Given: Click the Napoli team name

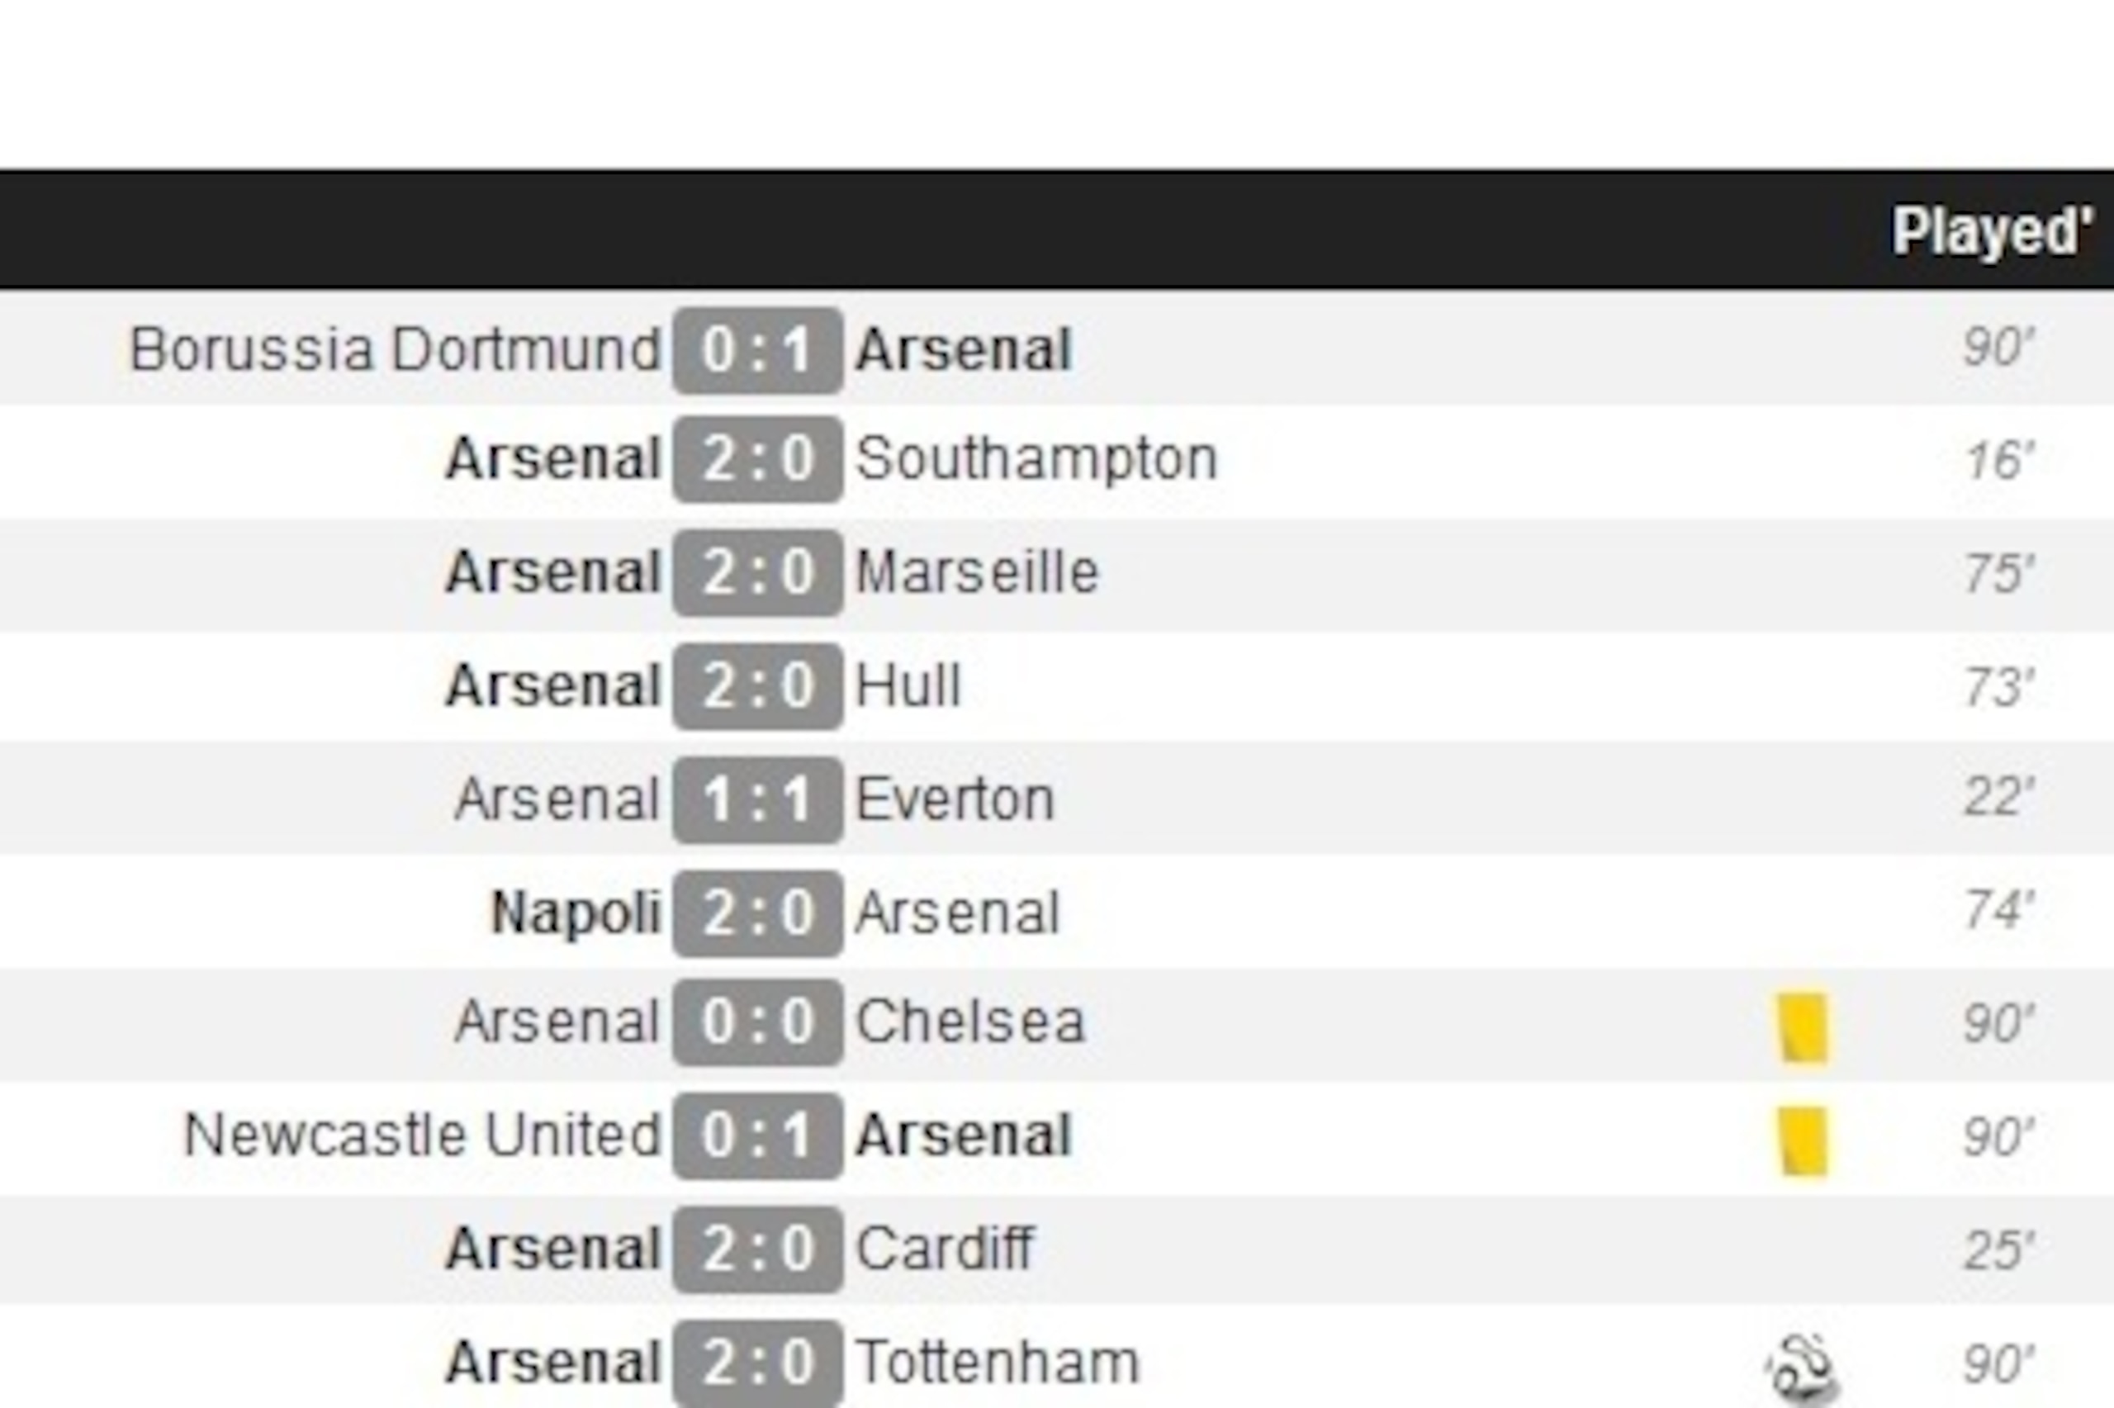Looking at the screenshot, I should pos(576,914).
